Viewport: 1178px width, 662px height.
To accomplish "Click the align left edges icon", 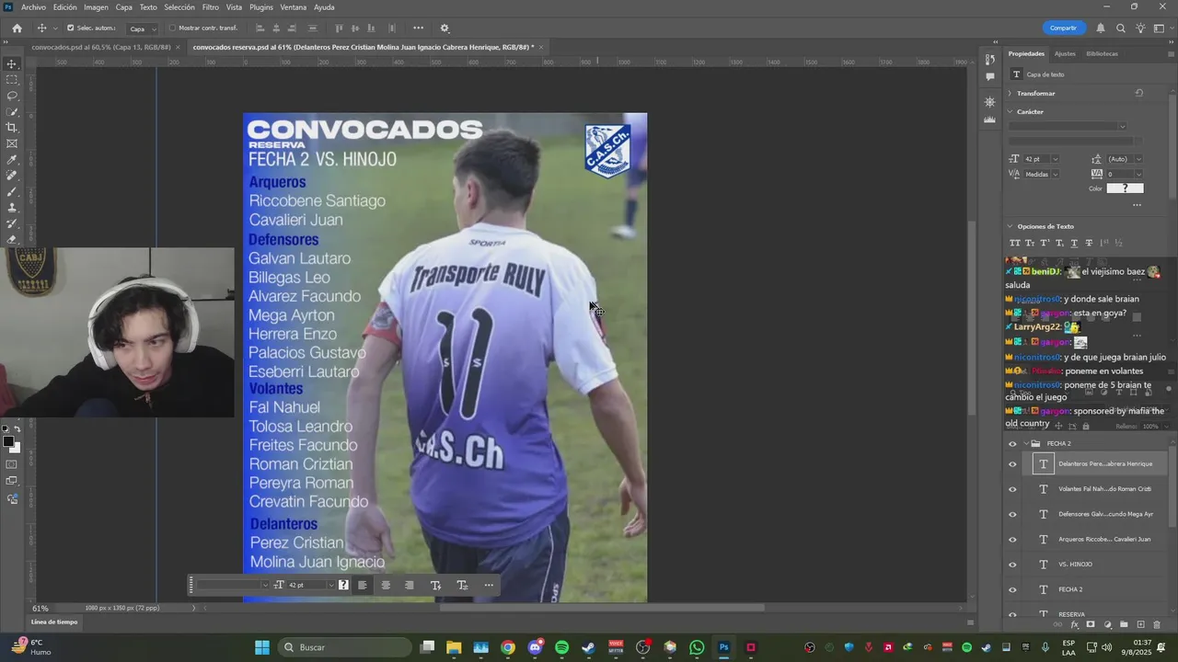I will pos(260,29).
